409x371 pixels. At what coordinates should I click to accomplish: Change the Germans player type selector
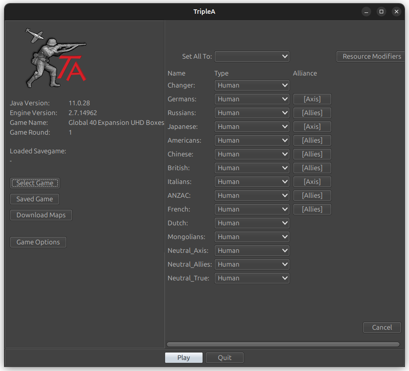coord(252,99)
